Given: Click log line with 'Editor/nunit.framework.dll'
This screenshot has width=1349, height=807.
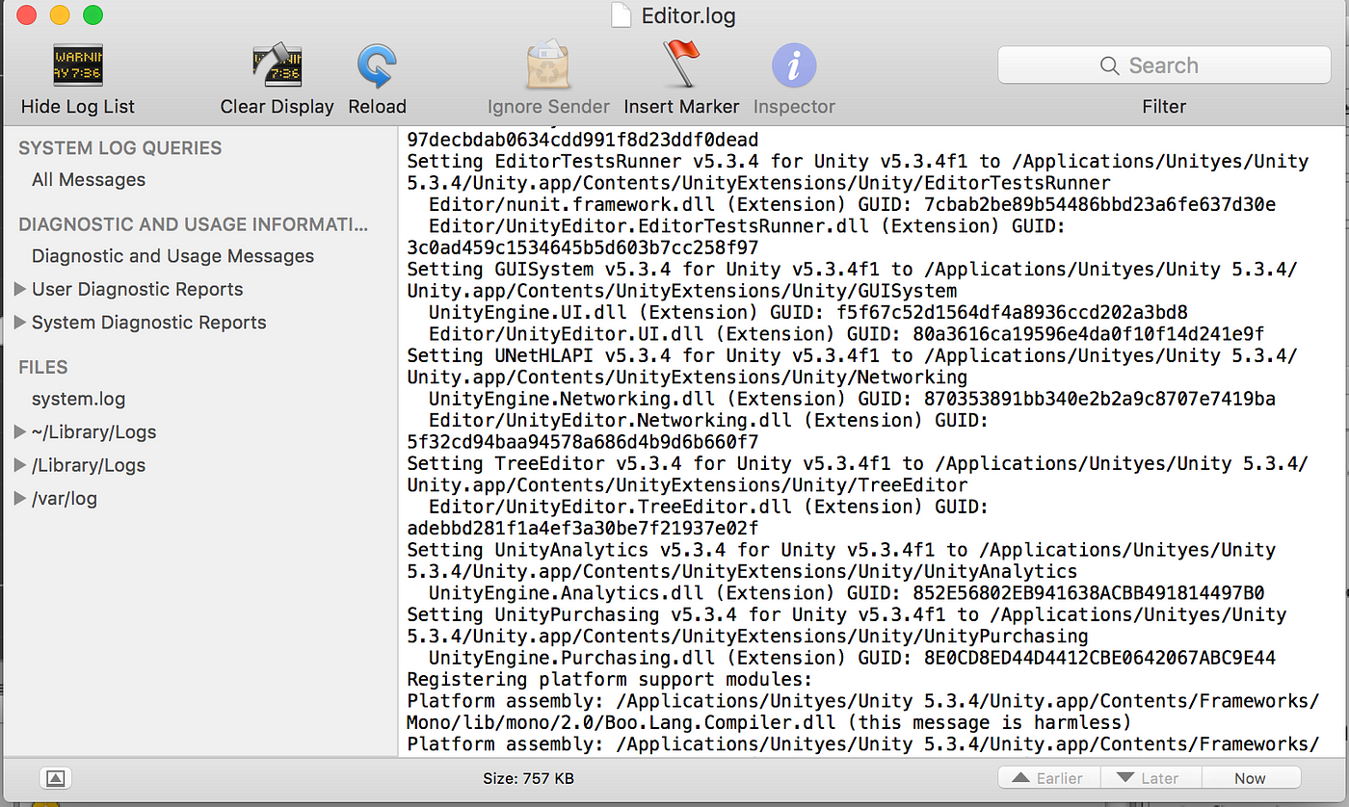Looking at the screenshot, I should (x=852, y=204).
